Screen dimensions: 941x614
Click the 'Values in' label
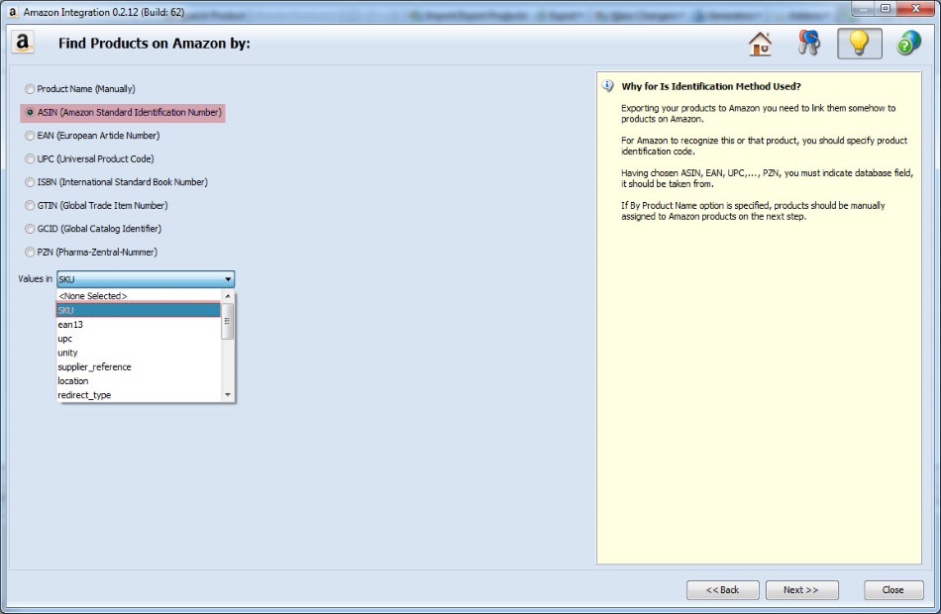click(35, 278)
